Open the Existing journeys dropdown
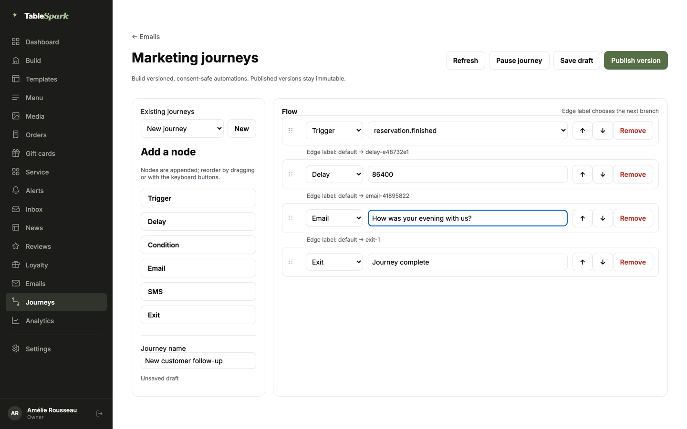687x429 pixels. (182, 129)
